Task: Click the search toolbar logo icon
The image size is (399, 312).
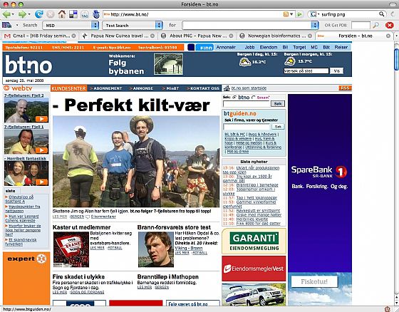Action: tap(6, 25)
